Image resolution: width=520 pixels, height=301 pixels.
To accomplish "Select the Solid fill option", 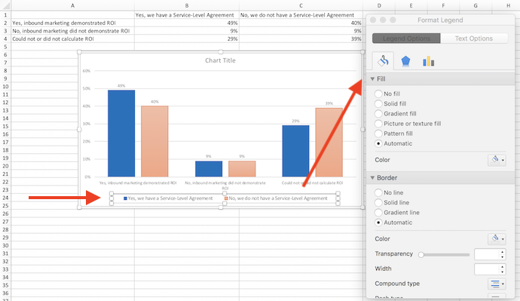I will click(378, 104).
